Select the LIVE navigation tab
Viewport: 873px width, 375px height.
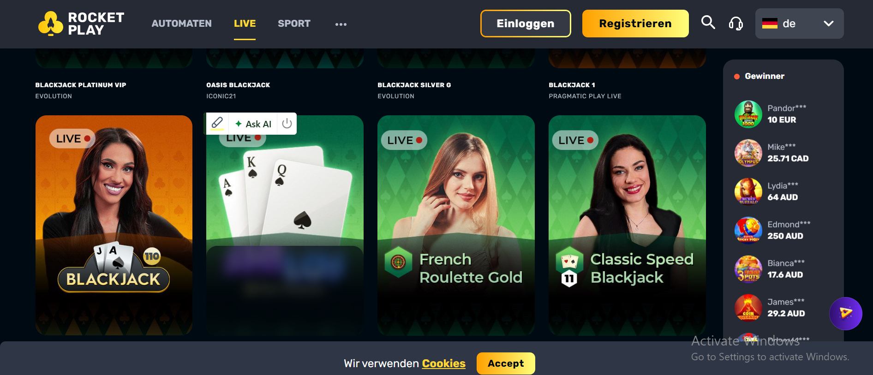coord(245,24)
